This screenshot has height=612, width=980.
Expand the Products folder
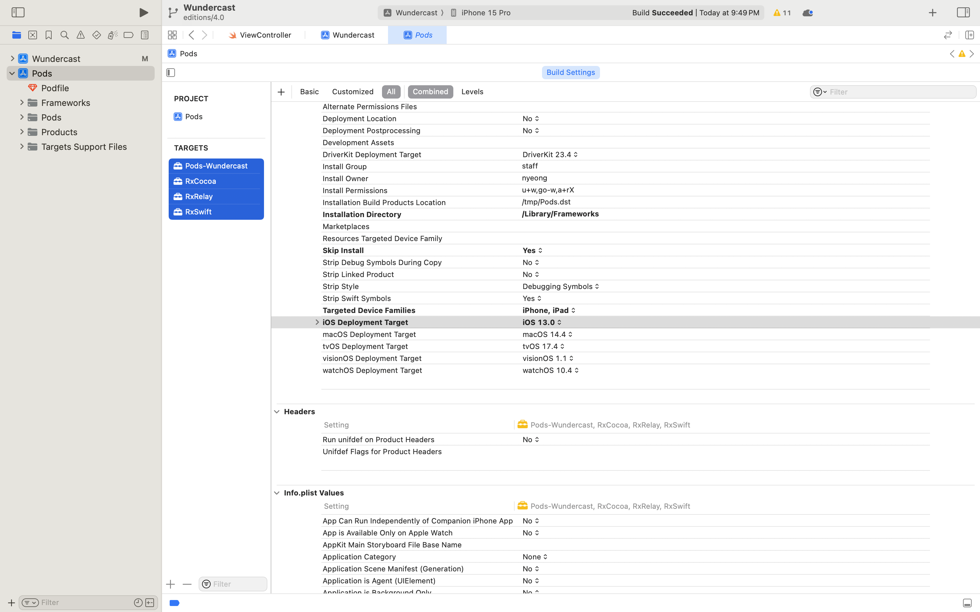tap(22, 132)
